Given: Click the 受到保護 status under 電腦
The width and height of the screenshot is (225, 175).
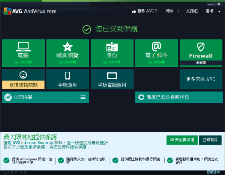Looking at the screenshot, I should point(25,62).
